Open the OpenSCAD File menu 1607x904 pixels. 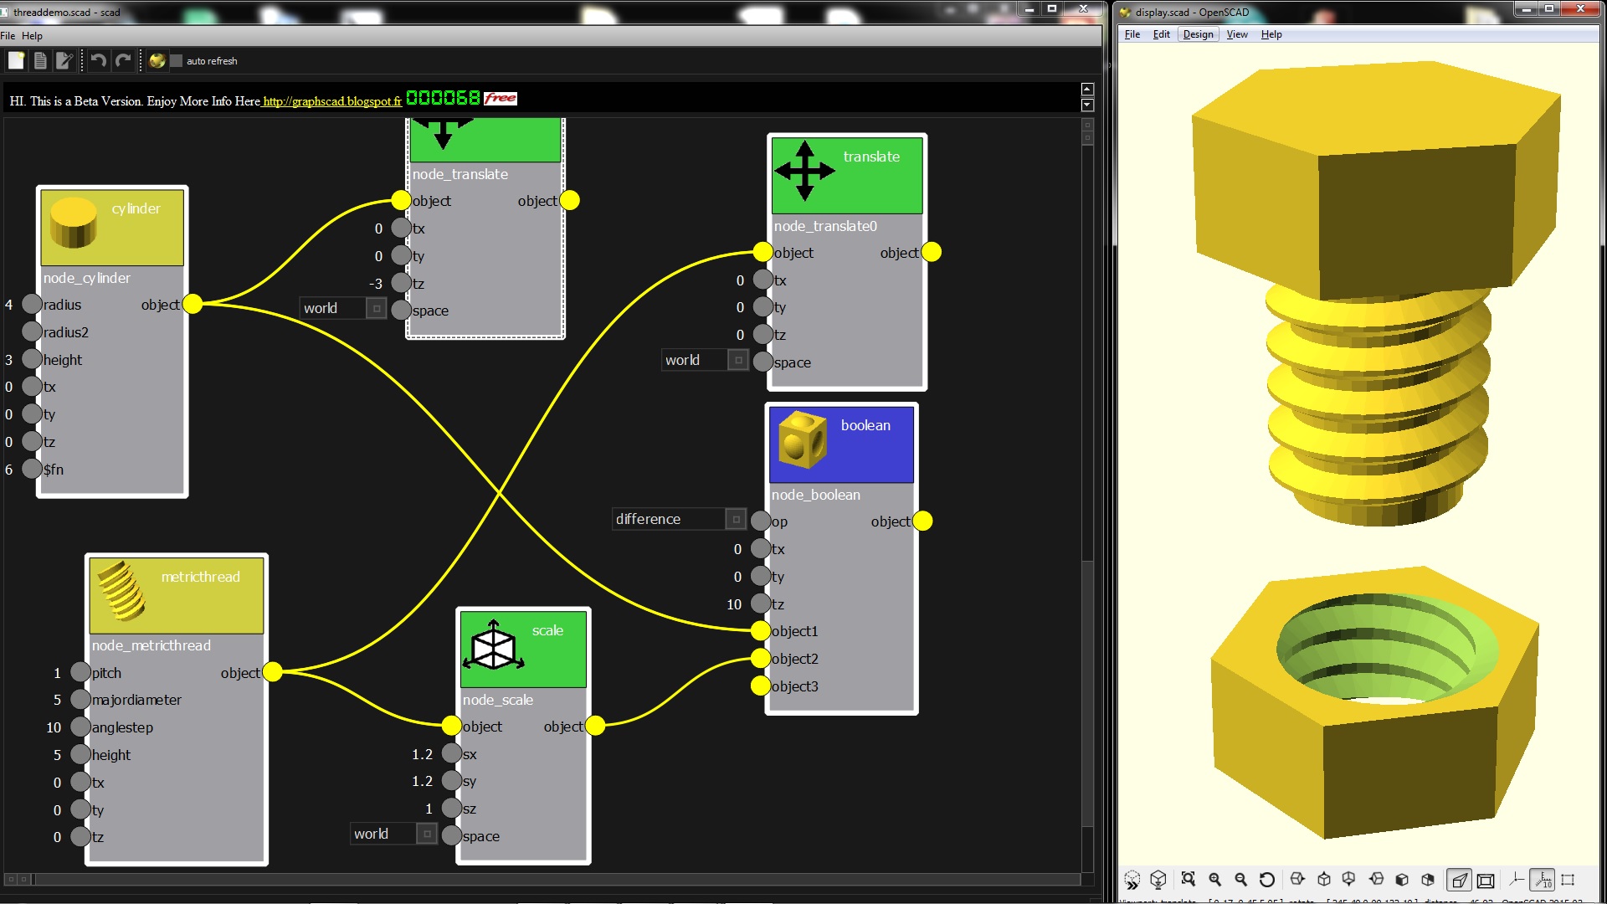click(x=1132, y=34)
